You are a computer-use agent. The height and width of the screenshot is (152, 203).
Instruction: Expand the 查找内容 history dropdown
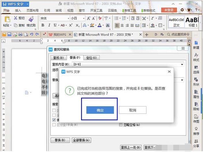point(182,64)
